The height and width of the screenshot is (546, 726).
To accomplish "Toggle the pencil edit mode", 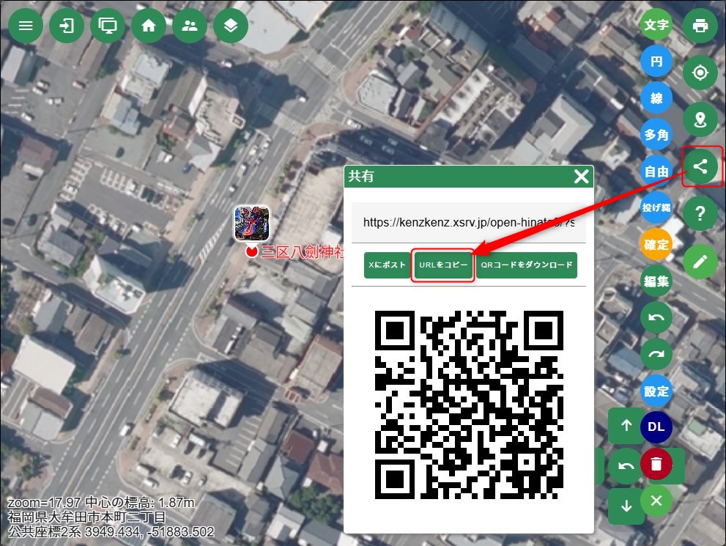I will 700,260.
